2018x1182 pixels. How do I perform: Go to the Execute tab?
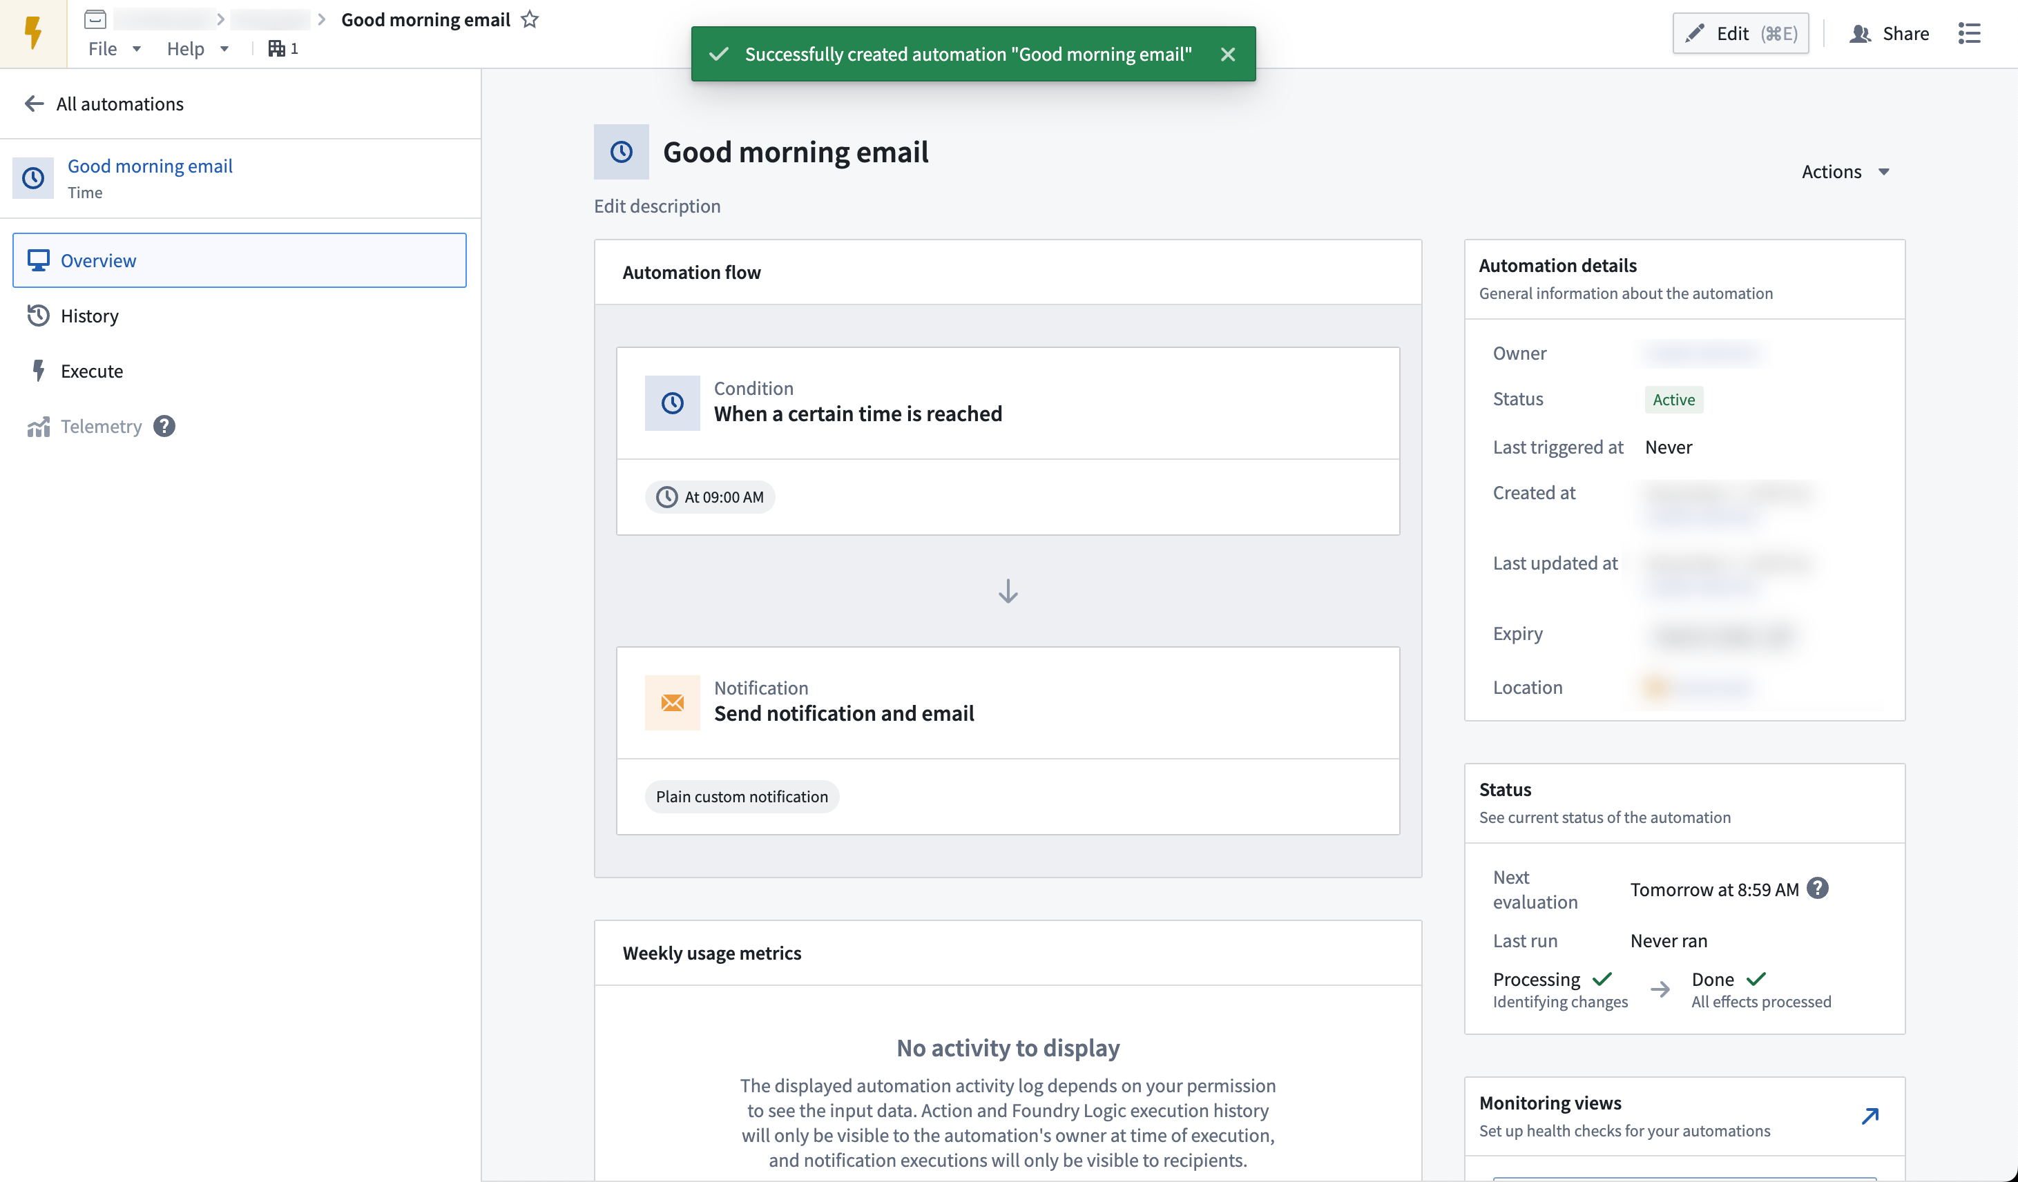coord(240,371)
